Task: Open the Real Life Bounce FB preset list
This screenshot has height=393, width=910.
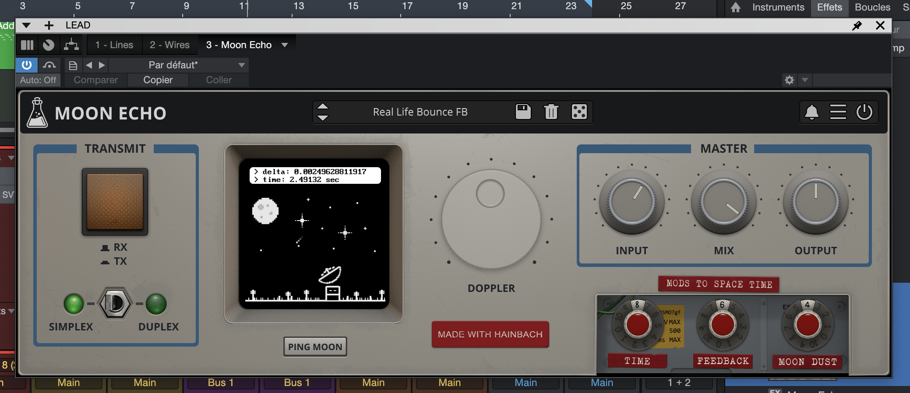Action: pyautogui.click(x=420, y=112)
